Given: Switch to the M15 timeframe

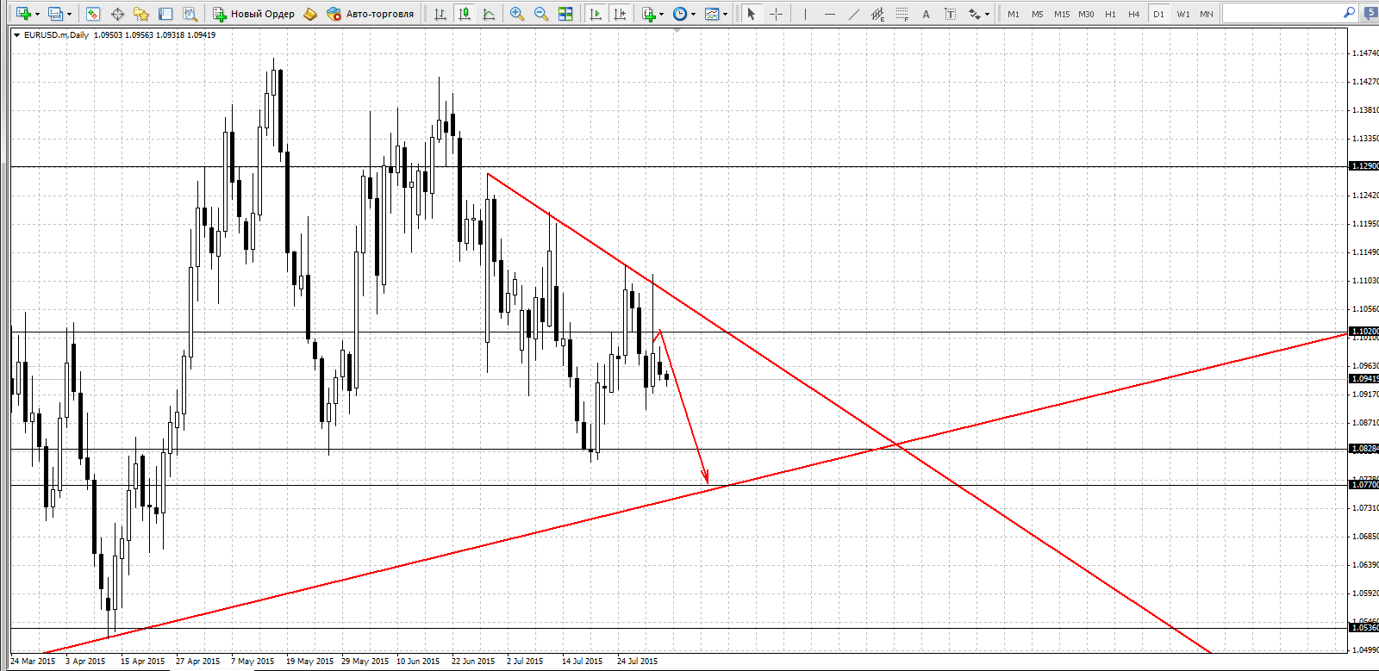Looking at the screenshot, I should [x=1062, y=14].
